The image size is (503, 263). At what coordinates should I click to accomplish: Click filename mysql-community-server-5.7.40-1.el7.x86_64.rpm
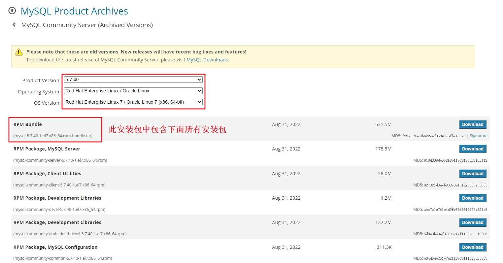tap(60, 160)
